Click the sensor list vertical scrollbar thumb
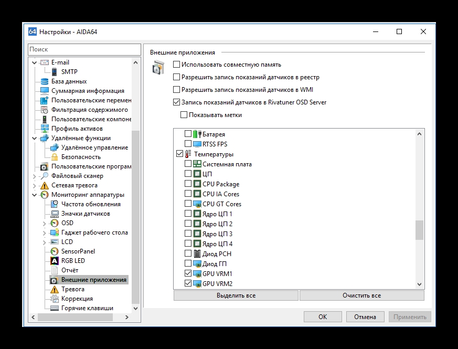Screen dimensions: 458x349 pos(420,230)
